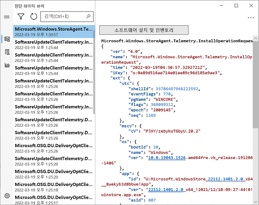
Task: Open the data chart sidebar icon
Action: pyautogui.click(x=7, y=65)
